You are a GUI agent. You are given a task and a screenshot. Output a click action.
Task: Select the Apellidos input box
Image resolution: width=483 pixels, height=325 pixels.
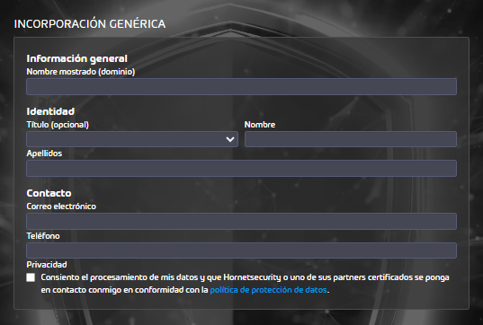(x=241, y=168)
